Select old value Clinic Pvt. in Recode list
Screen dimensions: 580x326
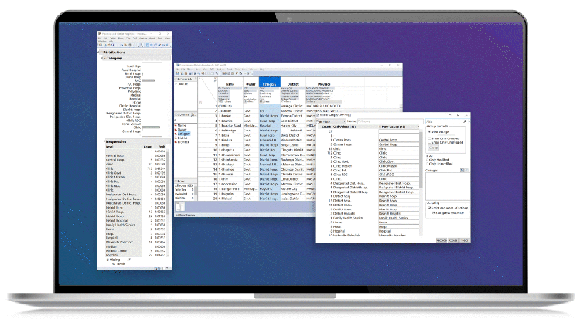pos(341,171)
